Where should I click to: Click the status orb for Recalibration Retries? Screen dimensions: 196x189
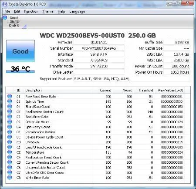(10, 132)
